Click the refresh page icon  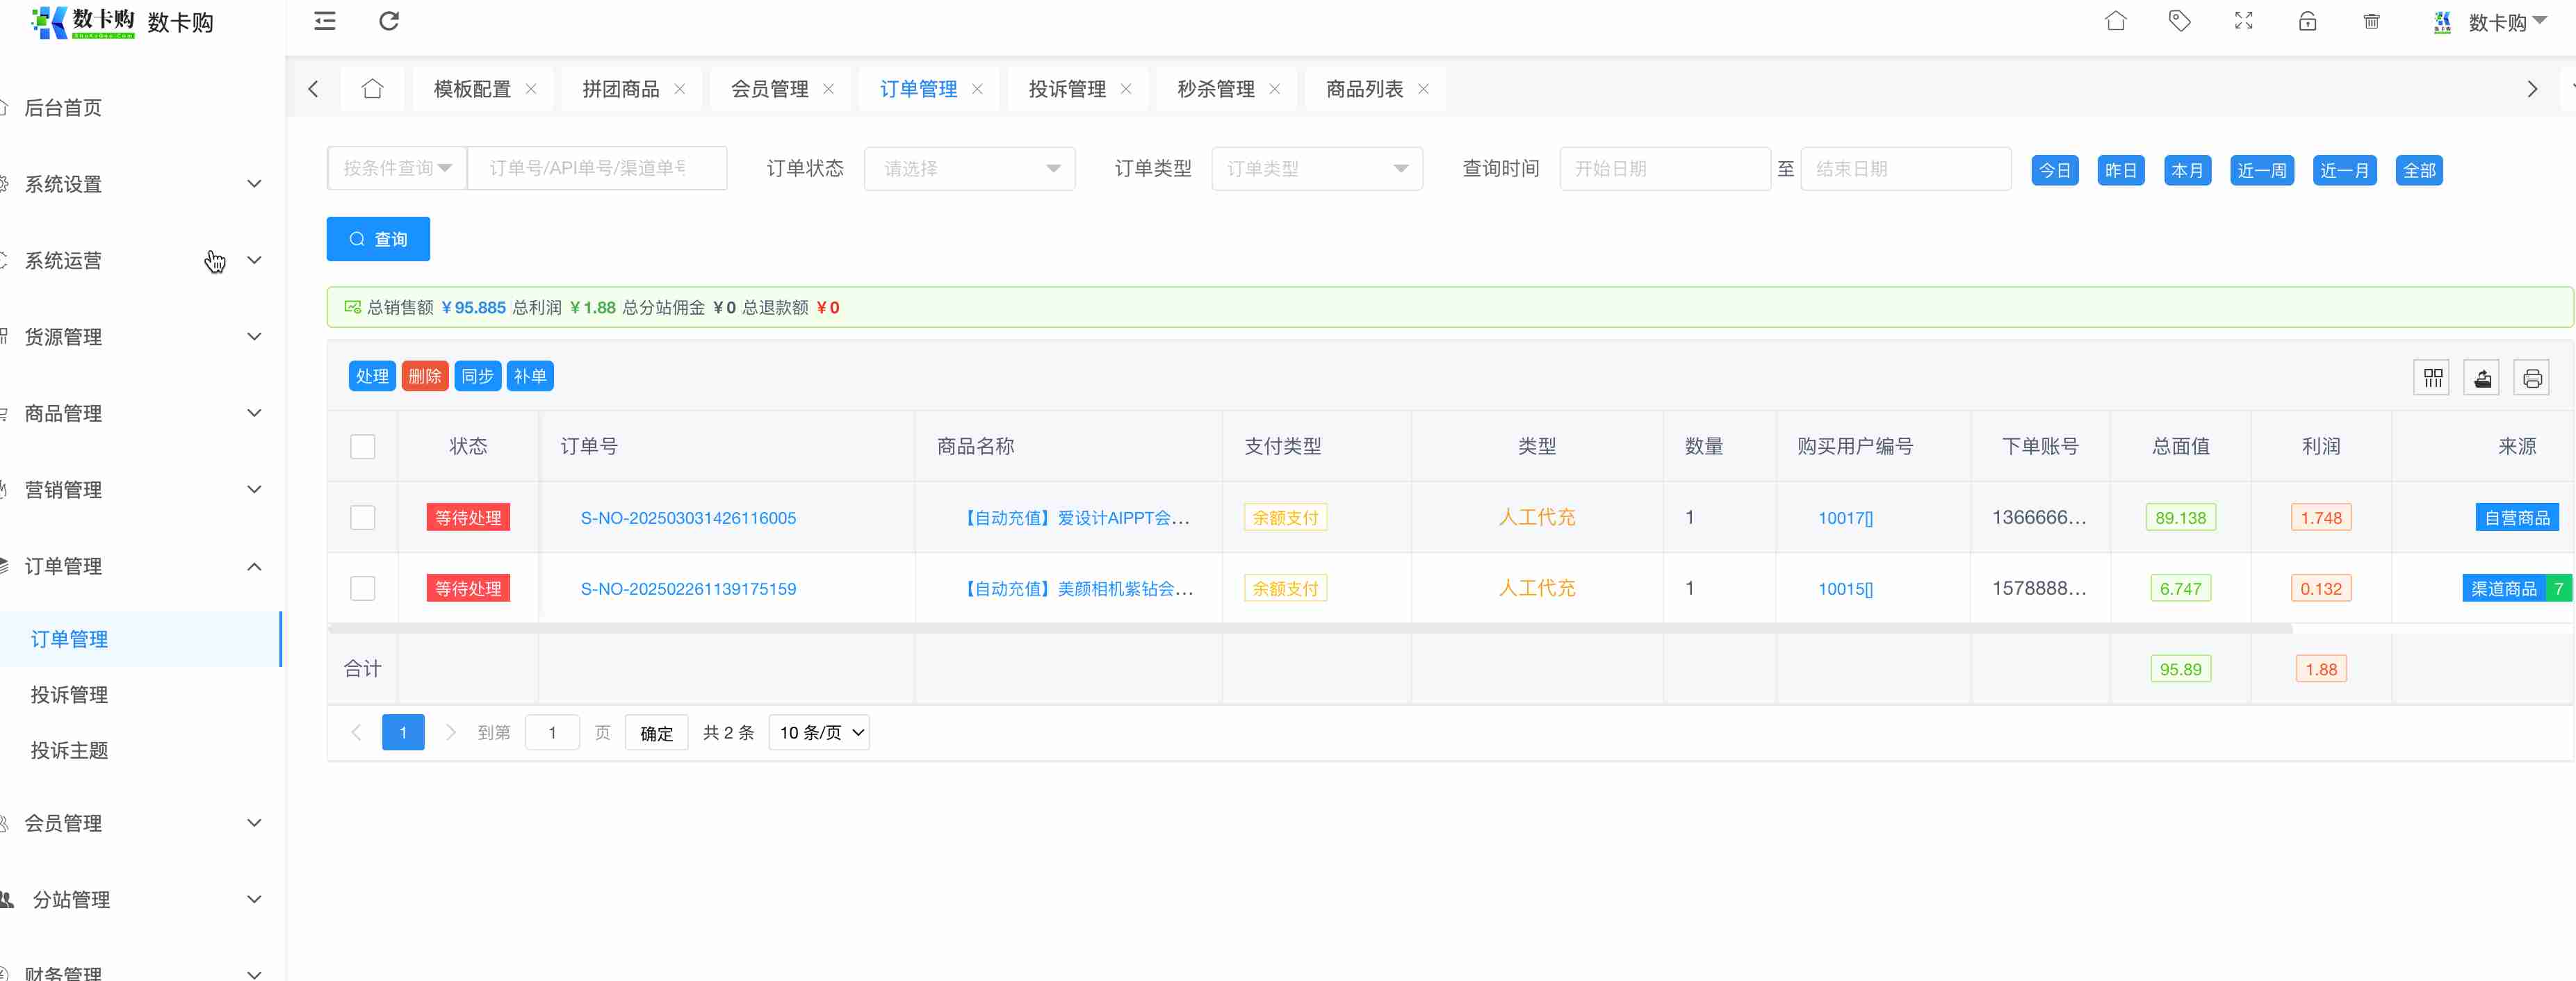pos(389,21)
